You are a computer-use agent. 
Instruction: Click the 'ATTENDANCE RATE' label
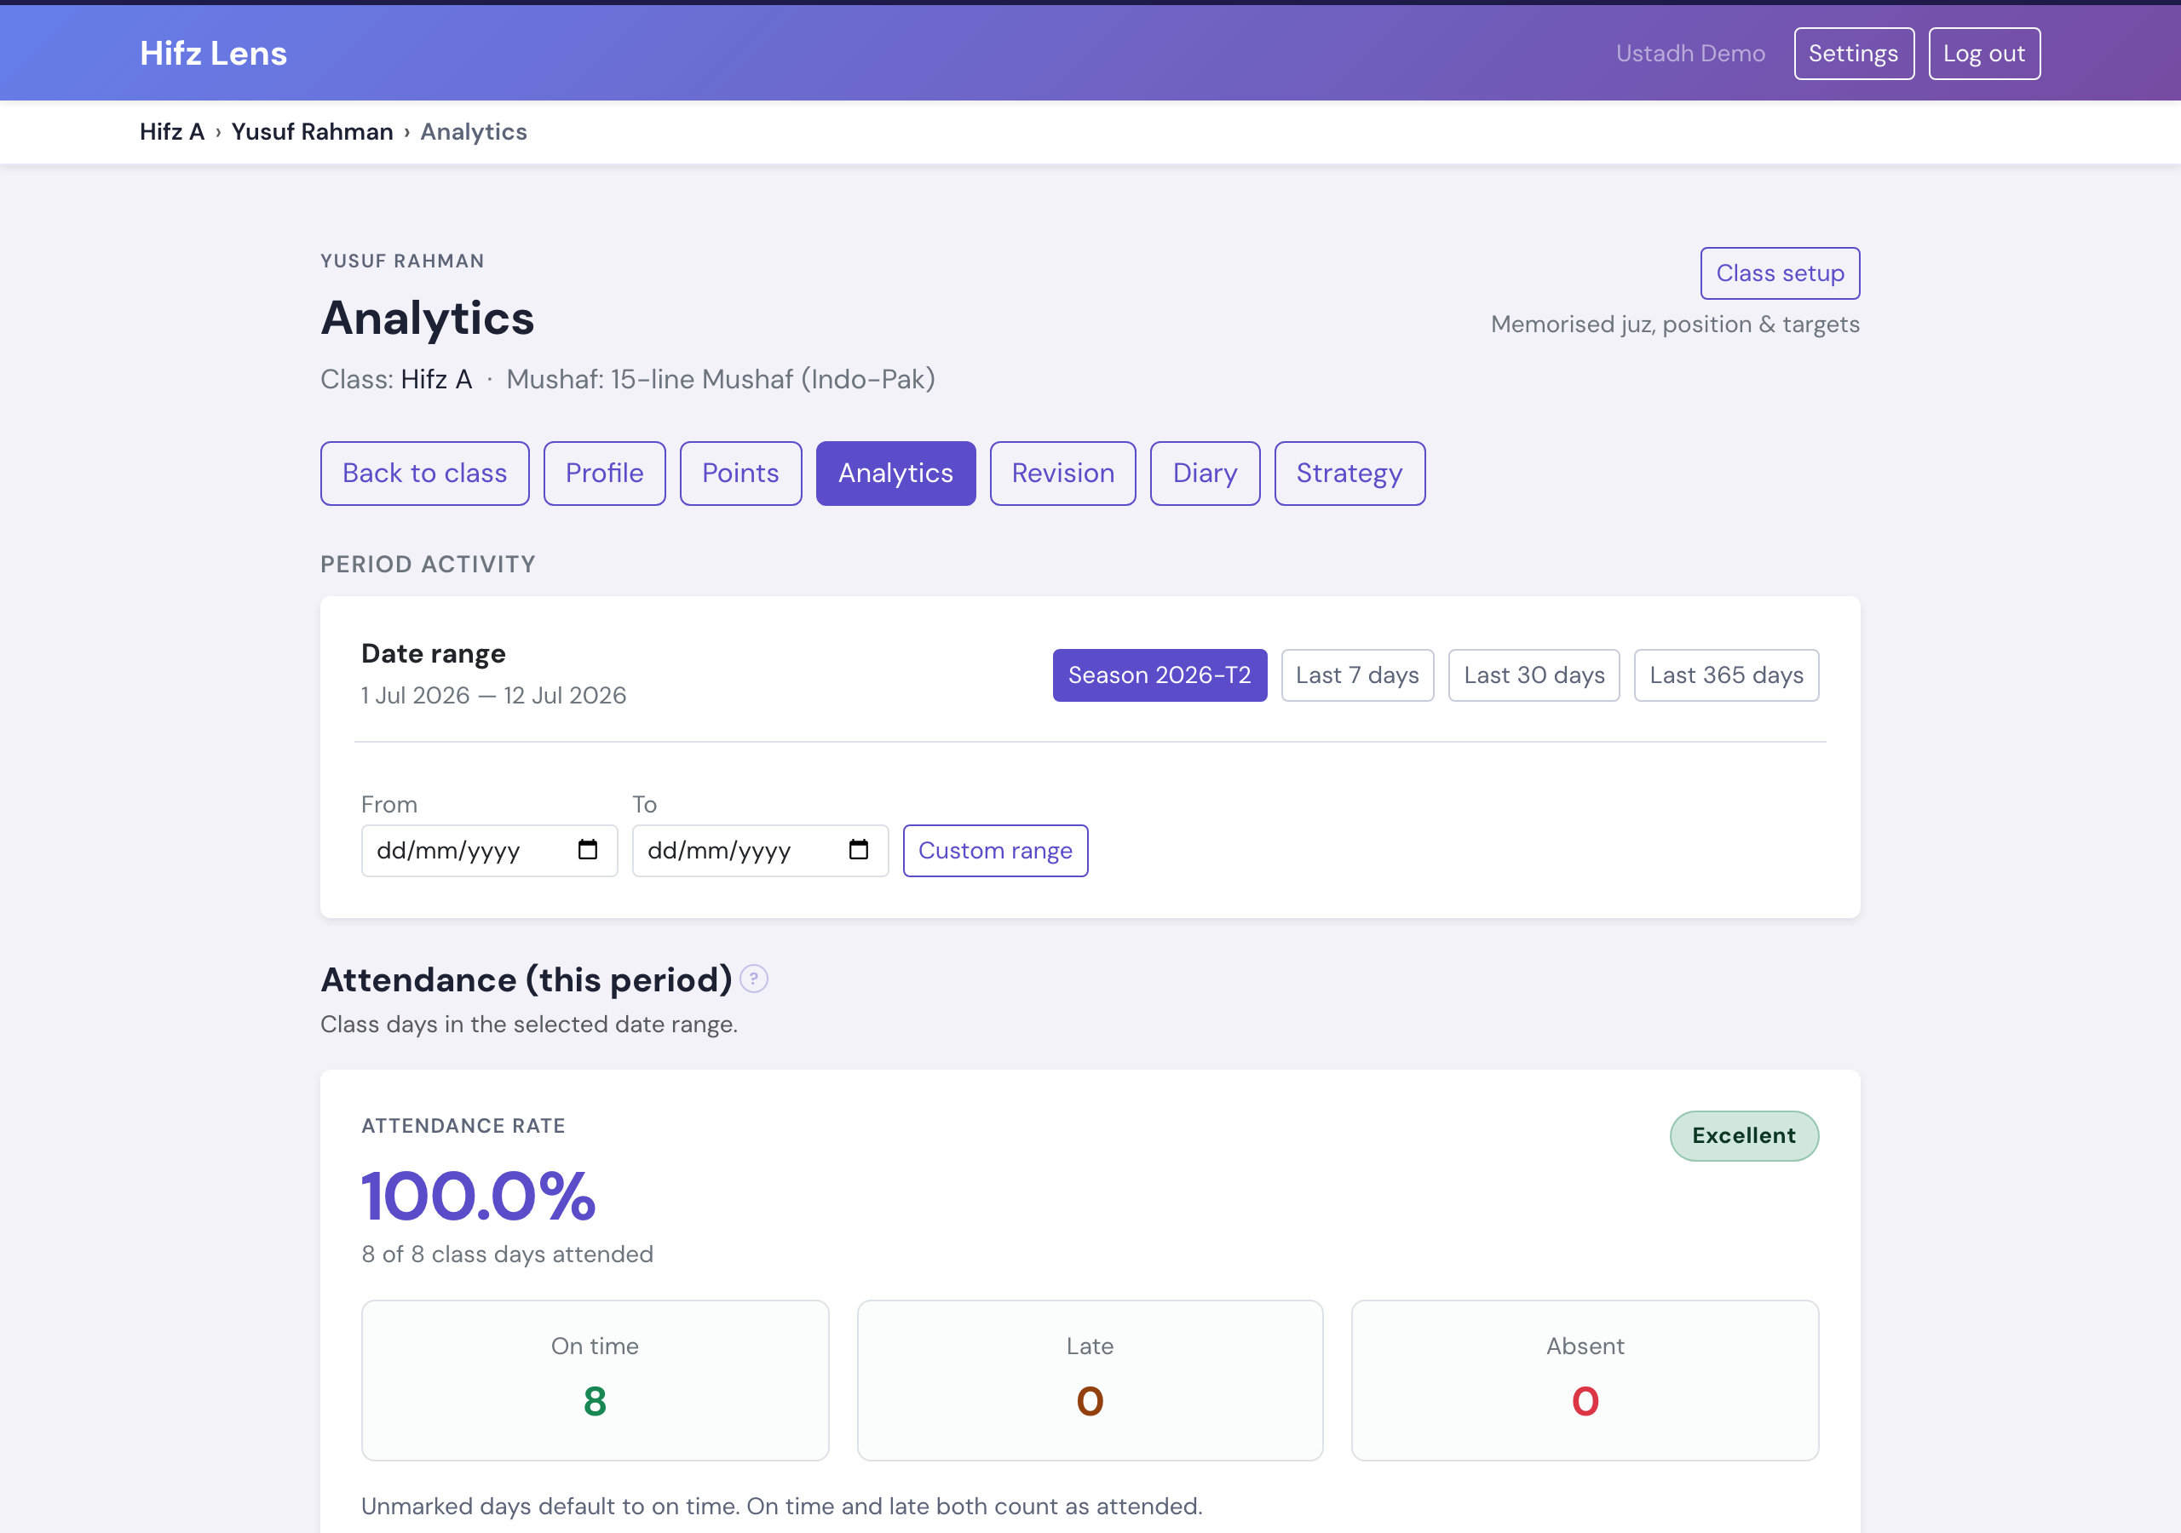pos(463,1126)
